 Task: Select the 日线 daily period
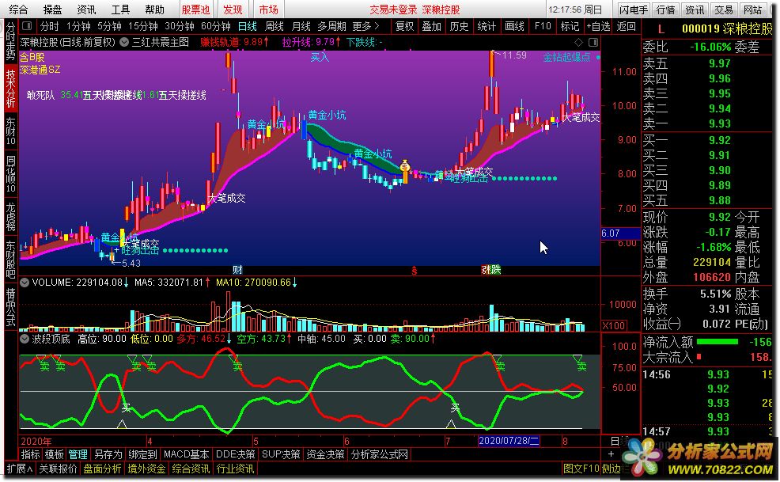click(248, 26)
